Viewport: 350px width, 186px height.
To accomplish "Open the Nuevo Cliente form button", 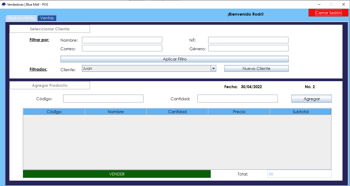I will coord(256,69).
